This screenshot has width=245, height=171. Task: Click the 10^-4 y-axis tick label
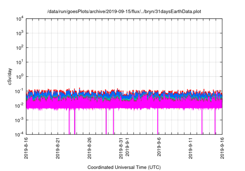click(x=19, y=134)
